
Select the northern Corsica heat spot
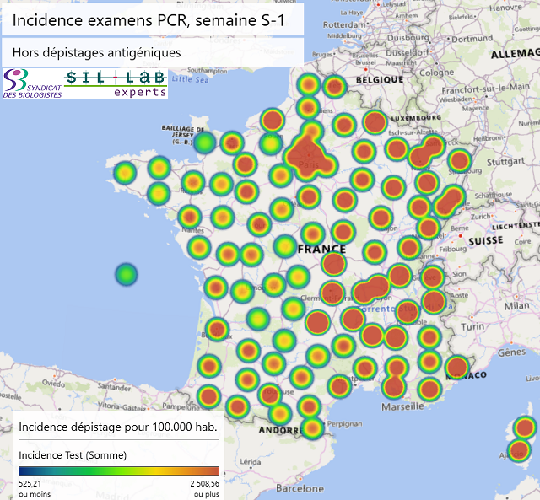pos(525,427)
